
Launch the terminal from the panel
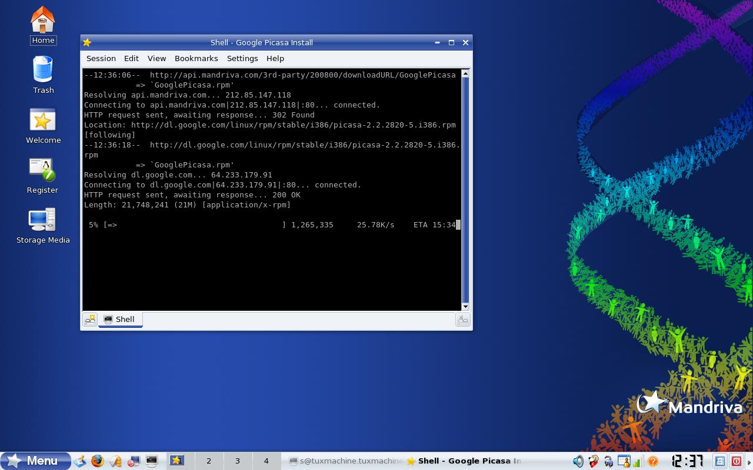pyautogui.click(x=152, y=461)
